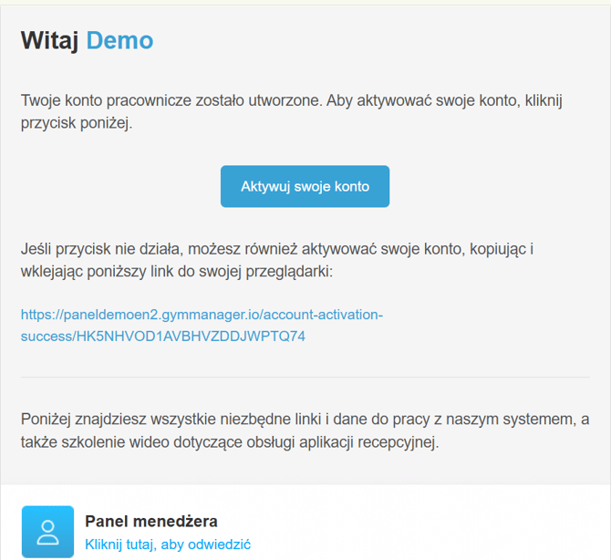Click the 'Panel menedżera' heading text
Viewport: 611px width, 560px height.
(150, 522)
